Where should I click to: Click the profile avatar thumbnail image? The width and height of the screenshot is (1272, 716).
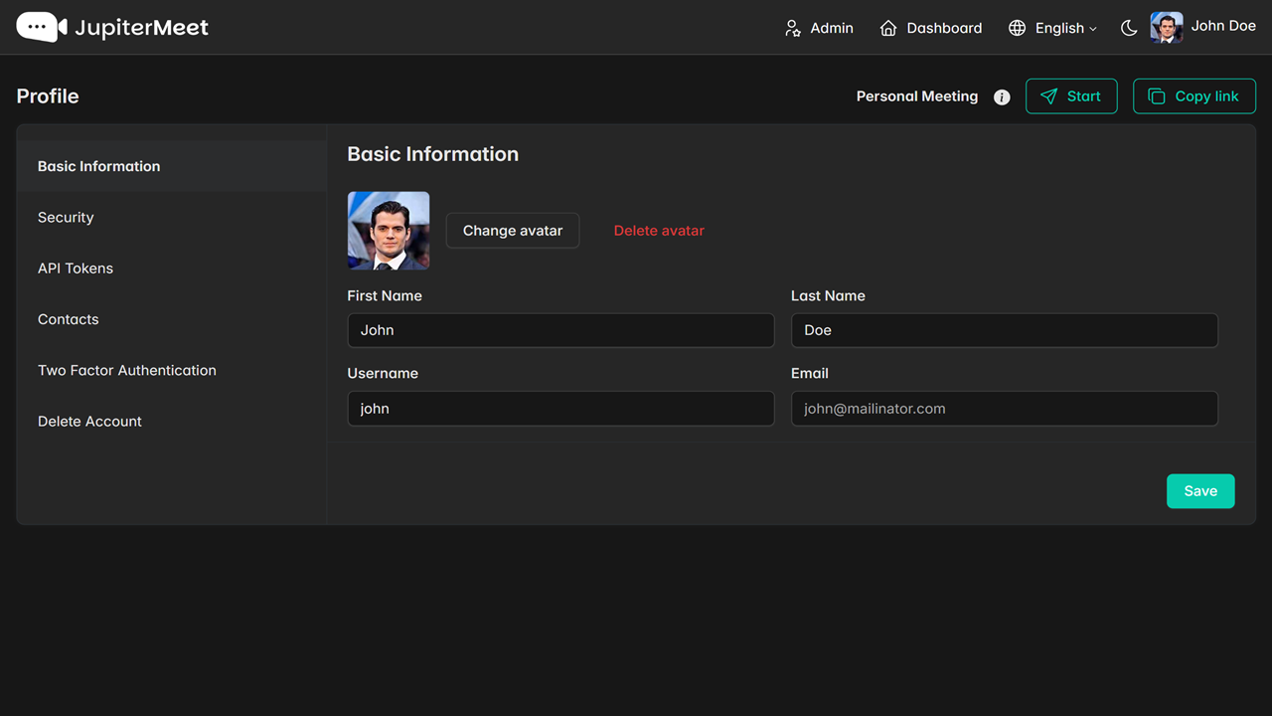pyautogui.click(x=389, y=231)
